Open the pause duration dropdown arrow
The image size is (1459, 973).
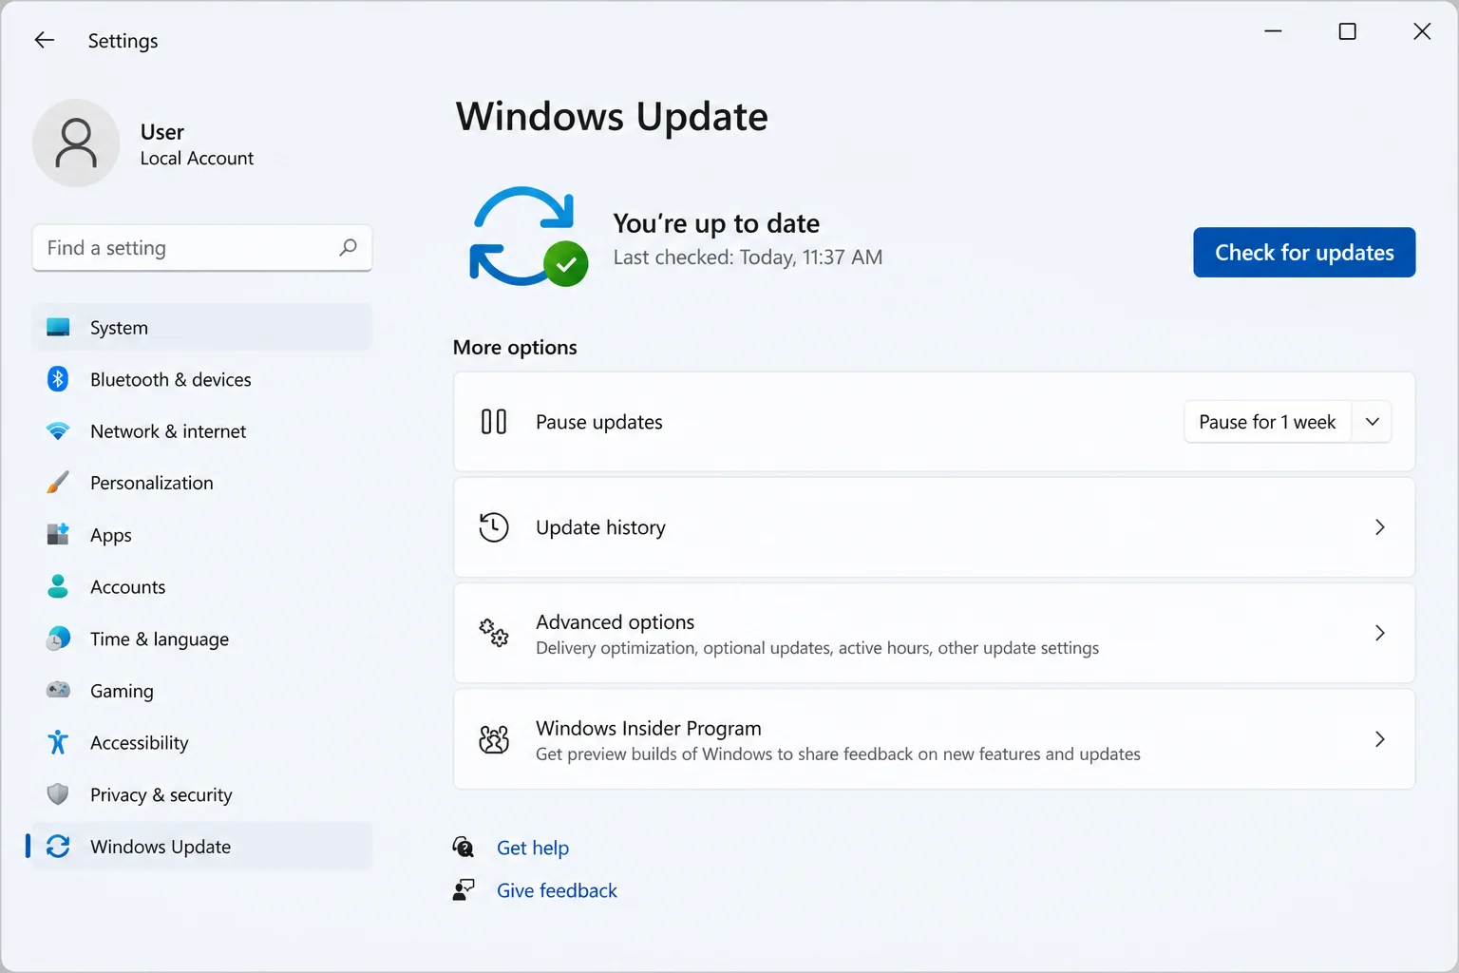[1372, 422]
